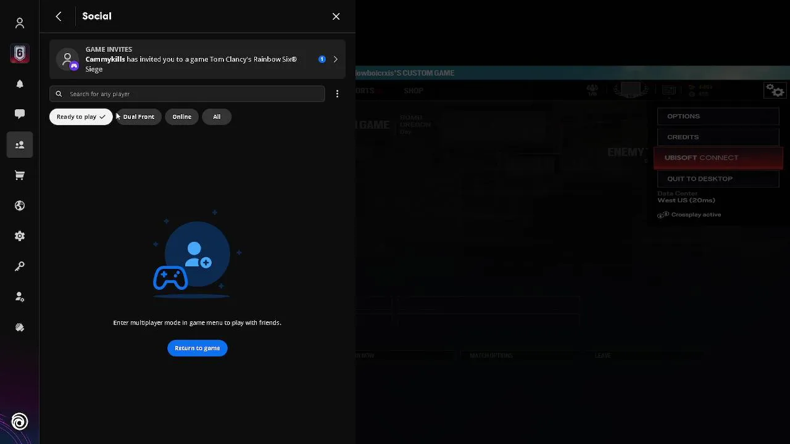Click the Ubisoft swirl logo
The width and height of the screenshot is (790, 444).
(20, 422)
